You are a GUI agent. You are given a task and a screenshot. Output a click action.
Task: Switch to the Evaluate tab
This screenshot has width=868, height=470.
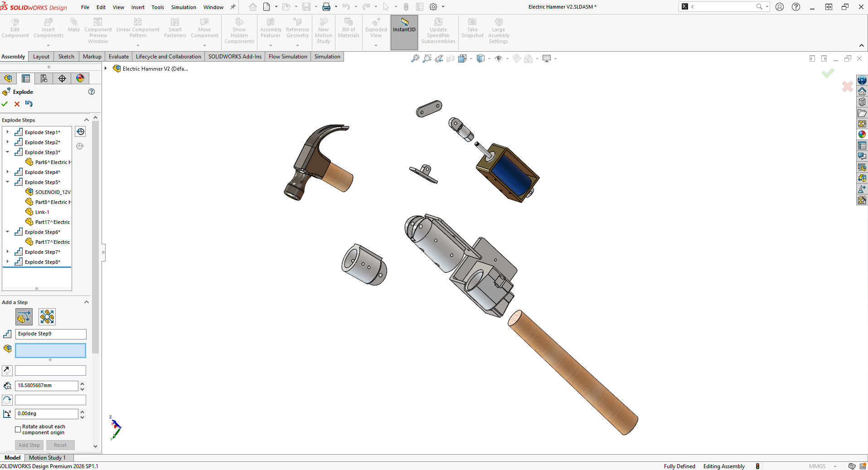[119, 57]
